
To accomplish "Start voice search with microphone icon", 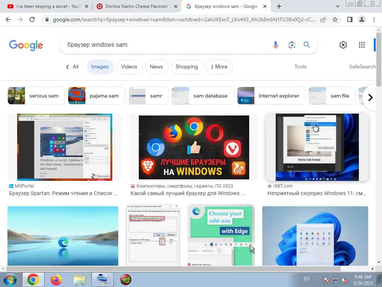I will (276, 45).
